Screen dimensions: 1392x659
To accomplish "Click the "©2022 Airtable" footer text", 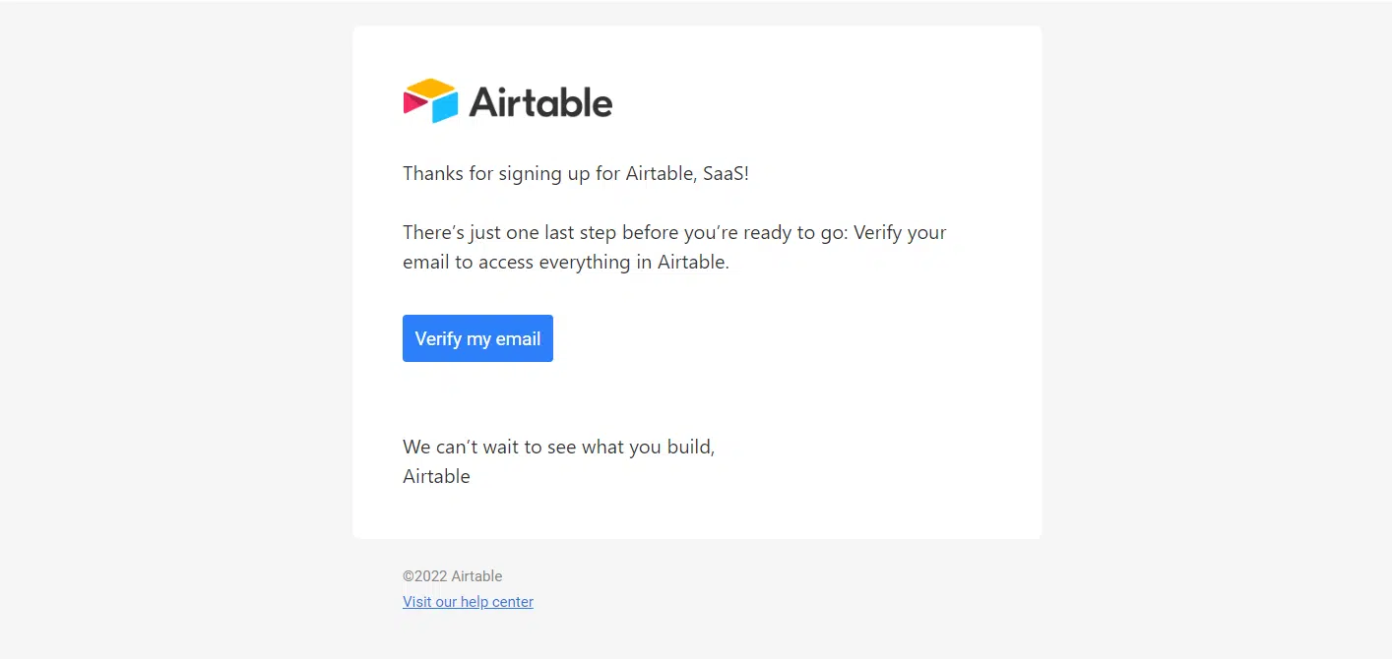I will 453,576.
